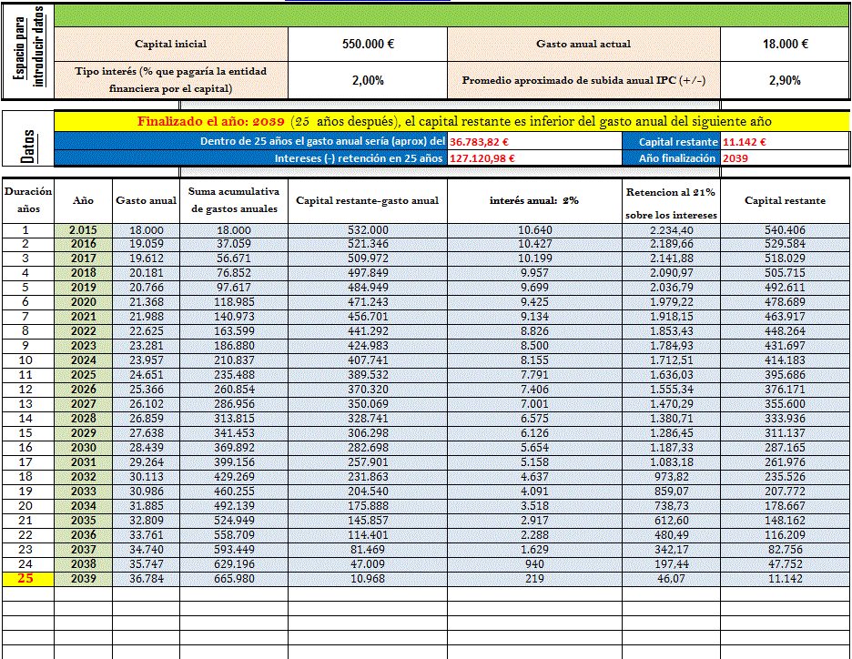Select capital restante cell 540.406
852x659 pixels.
(x=785, y=229)
